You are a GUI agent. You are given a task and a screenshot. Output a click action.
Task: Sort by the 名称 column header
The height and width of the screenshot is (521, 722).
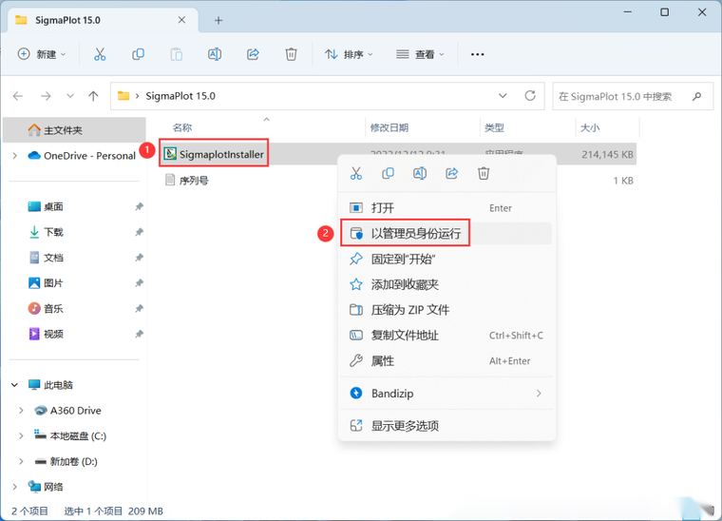pos(181,127)
